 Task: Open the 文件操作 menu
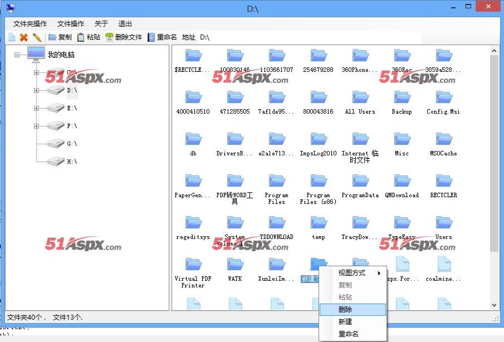click(x=71, y=24)
